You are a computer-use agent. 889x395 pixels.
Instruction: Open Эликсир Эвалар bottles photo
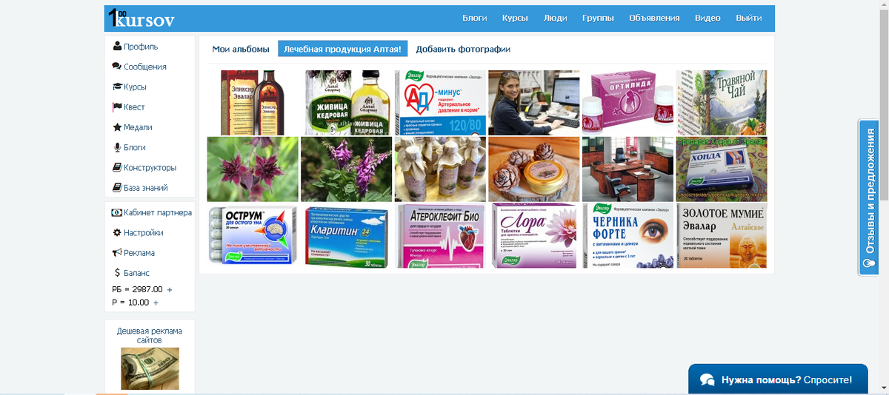253,103
